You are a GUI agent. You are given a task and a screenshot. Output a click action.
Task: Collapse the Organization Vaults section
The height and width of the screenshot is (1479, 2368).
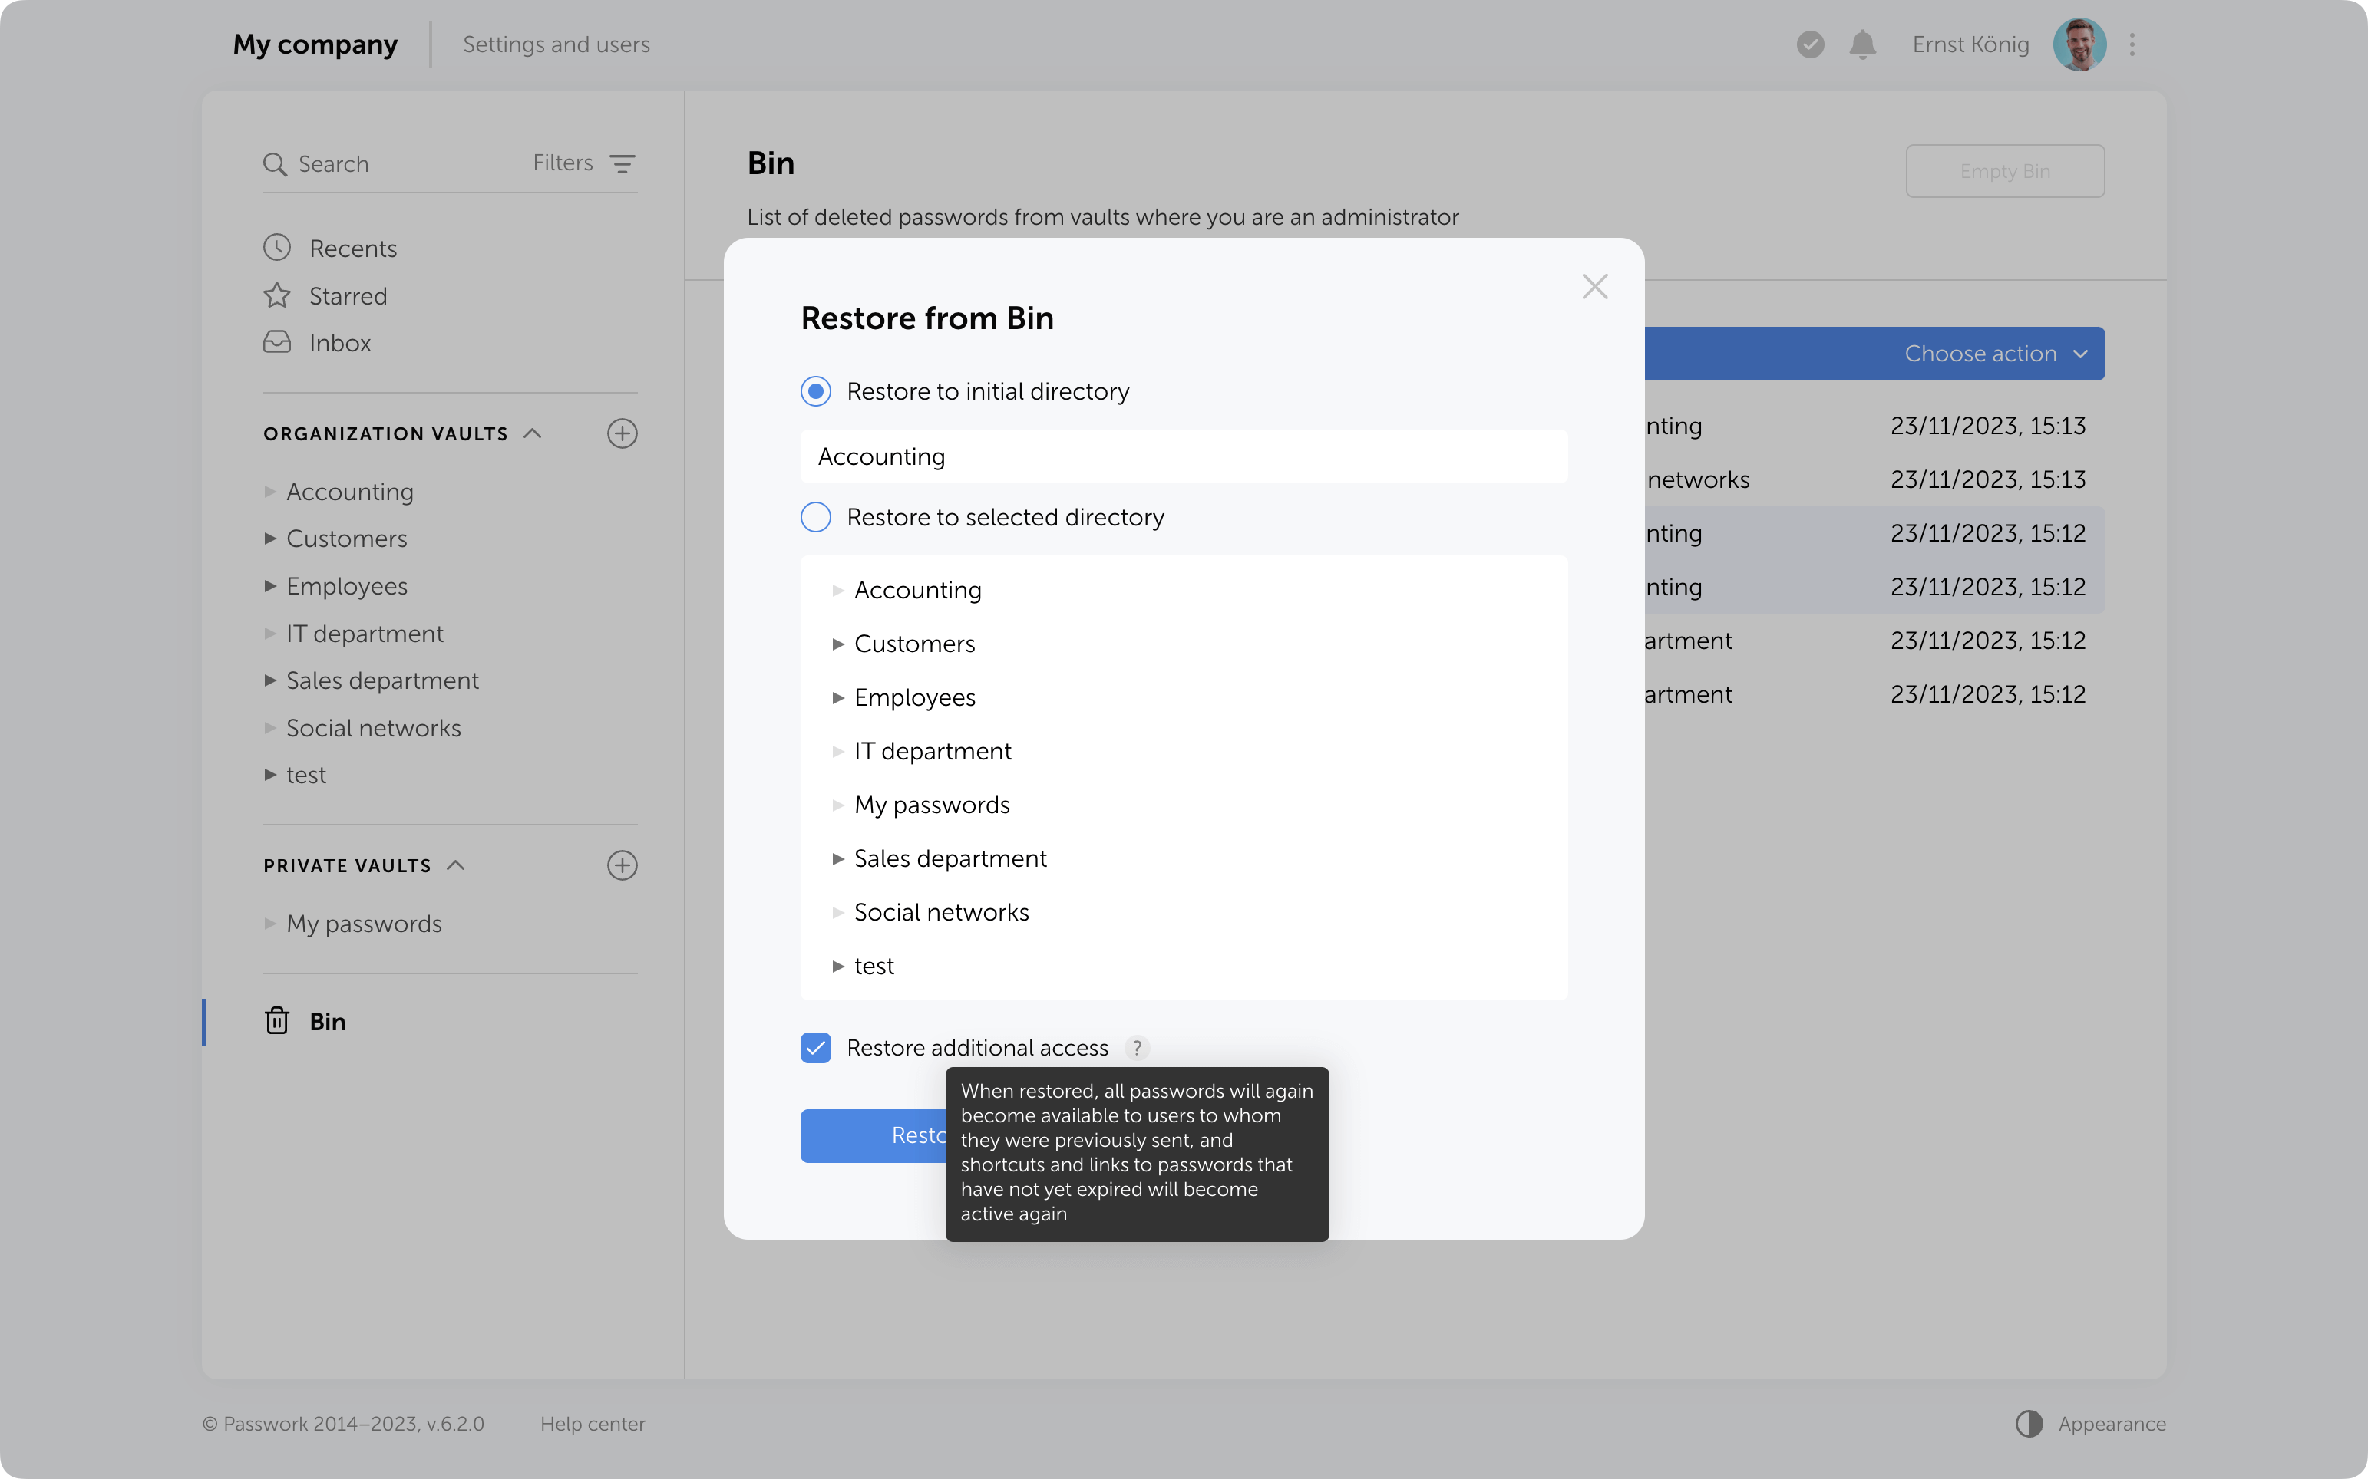click(x=532, y=433)
